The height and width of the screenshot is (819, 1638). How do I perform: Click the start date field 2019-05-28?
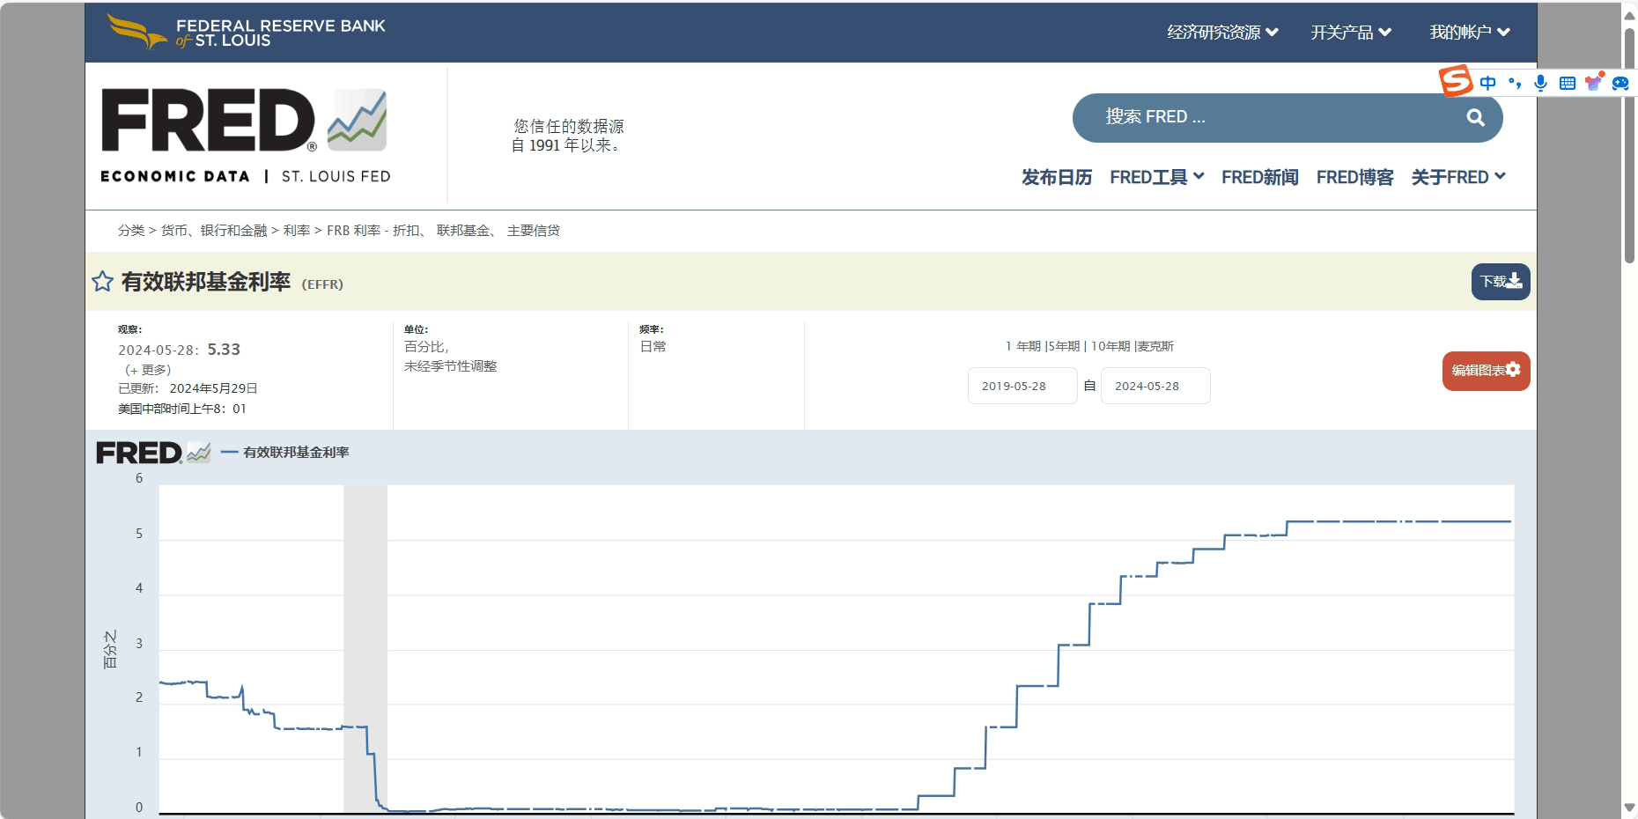(1022, 386)
